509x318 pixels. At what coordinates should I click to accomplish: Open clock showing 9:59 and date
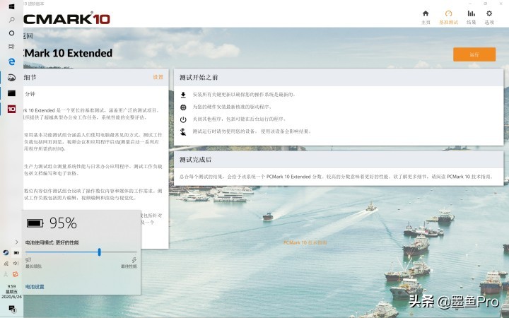(x=11, y=291)
